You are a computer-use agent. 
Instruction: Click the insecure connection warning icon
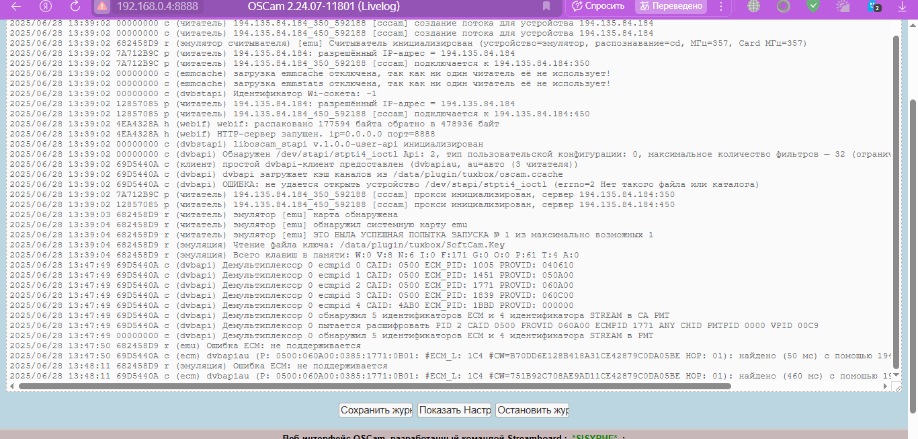pos(101,7)
